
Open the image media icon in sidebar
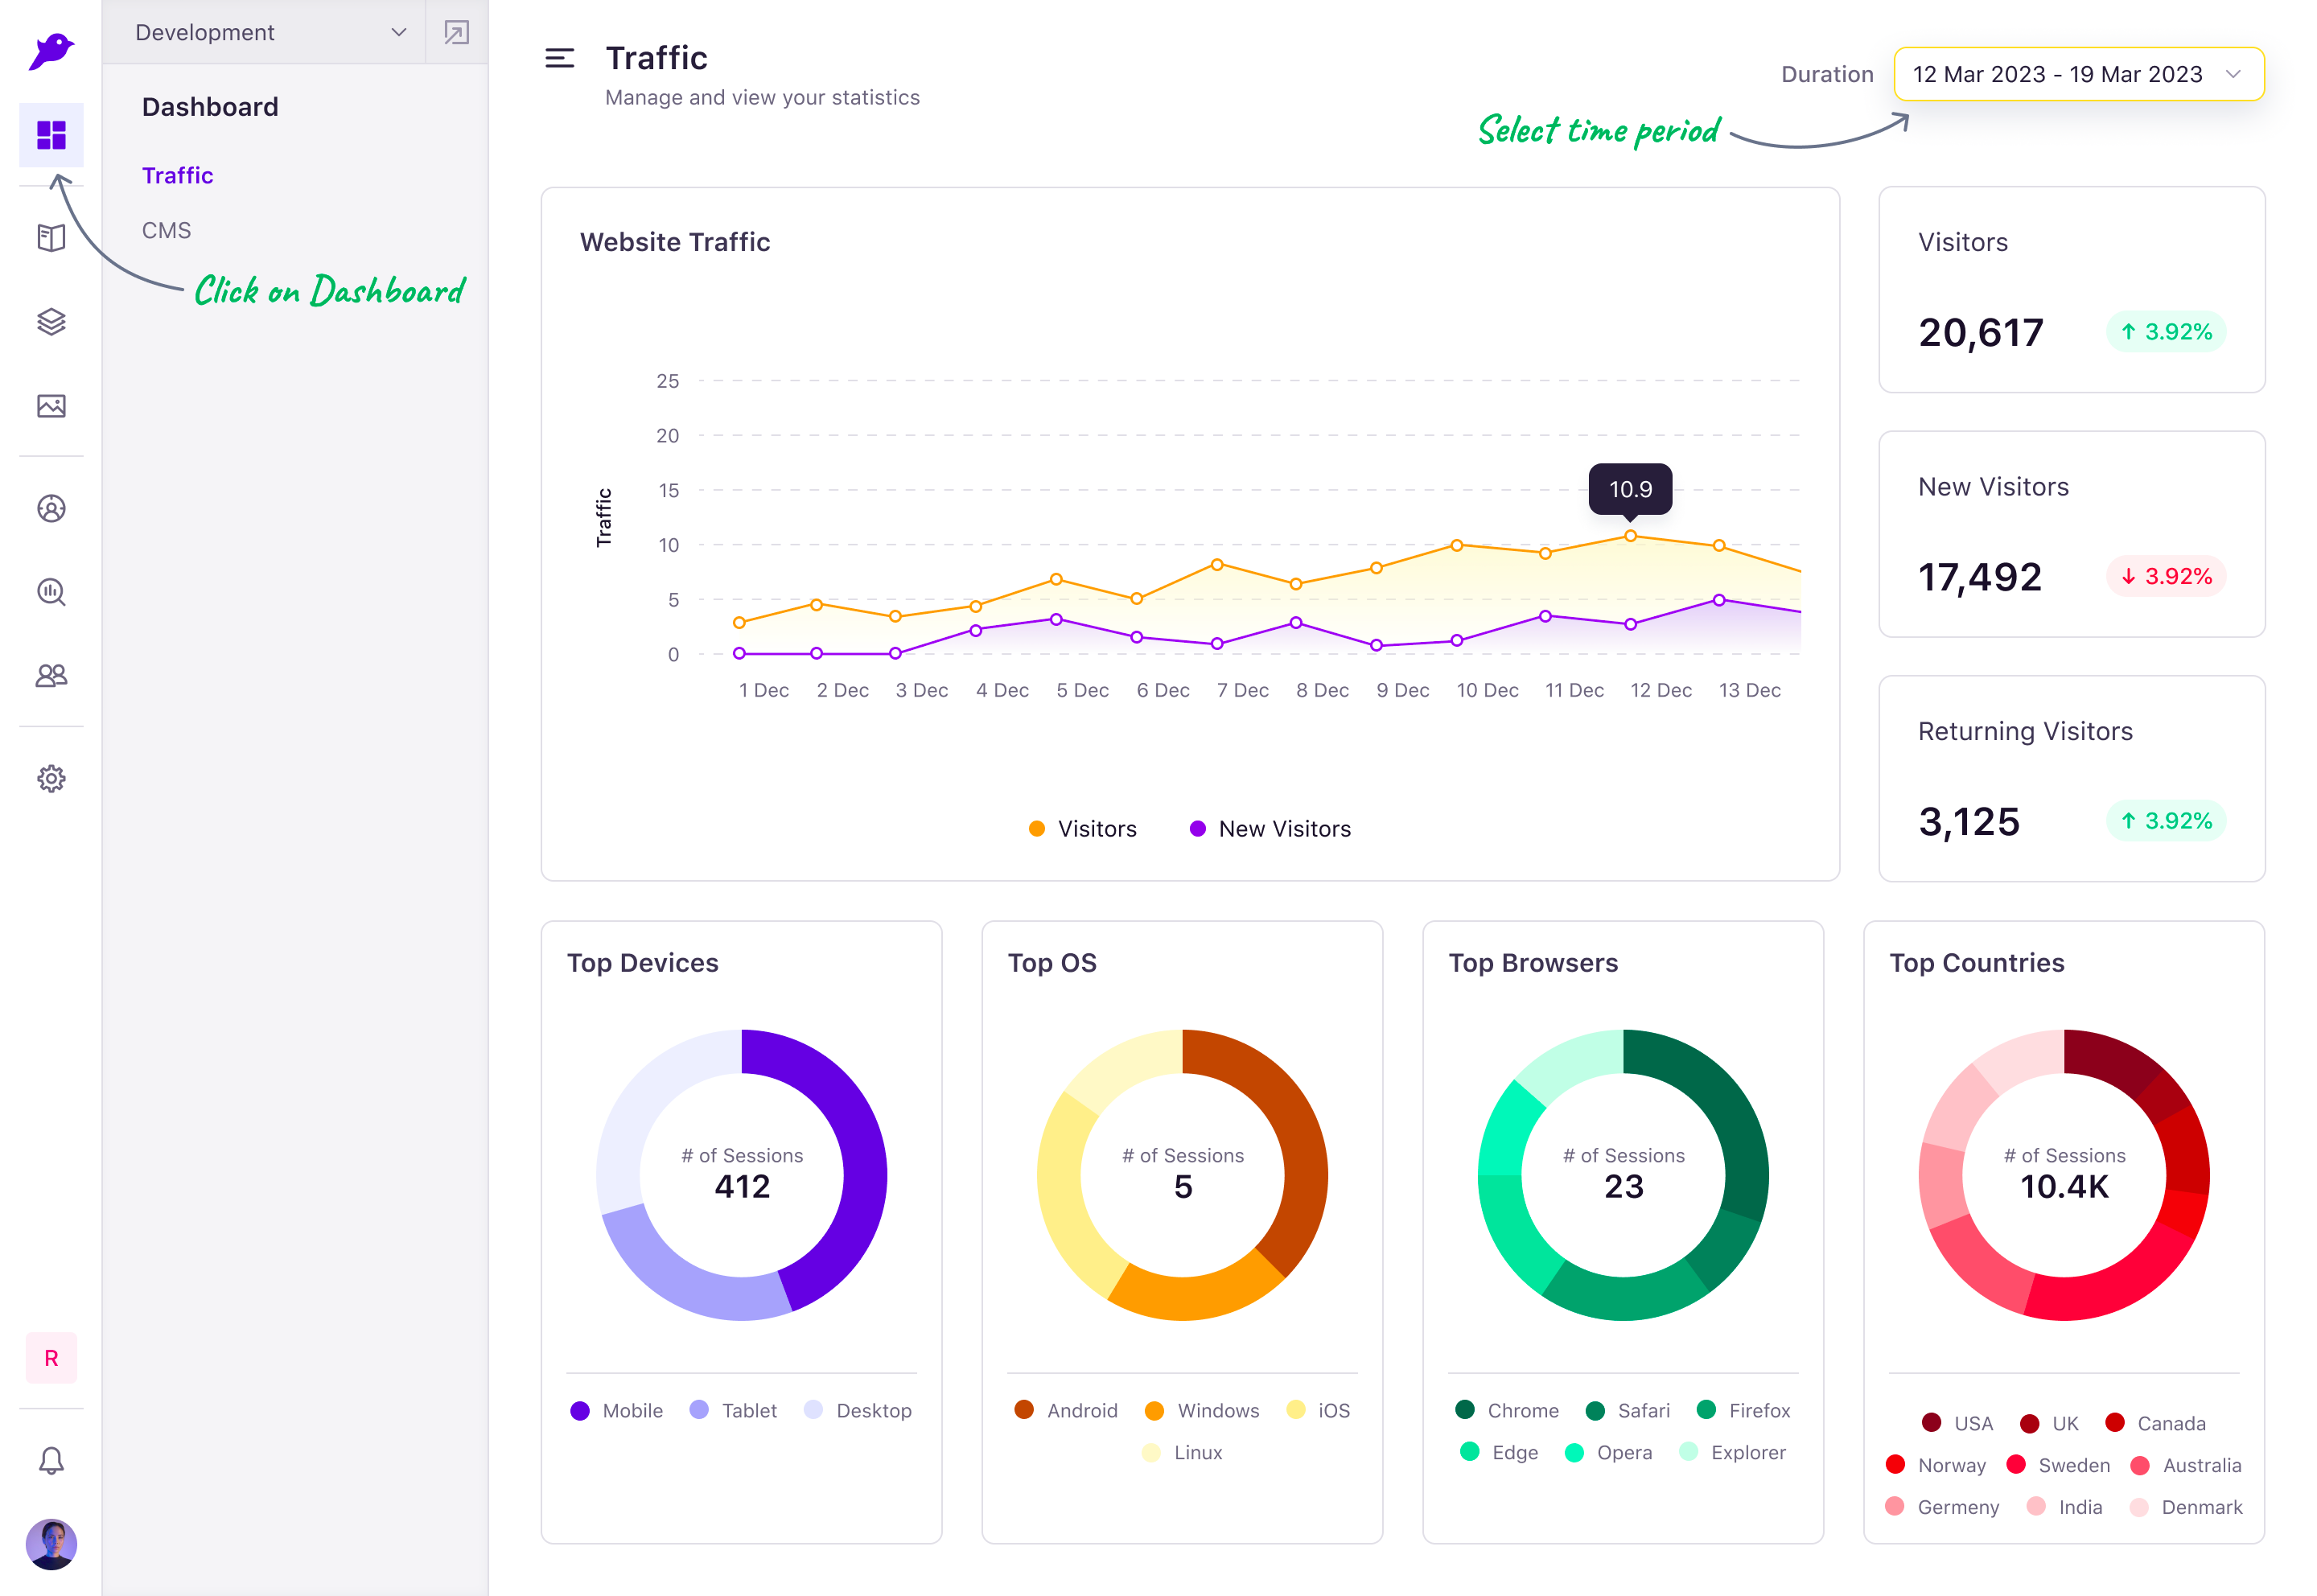point(51,405)
